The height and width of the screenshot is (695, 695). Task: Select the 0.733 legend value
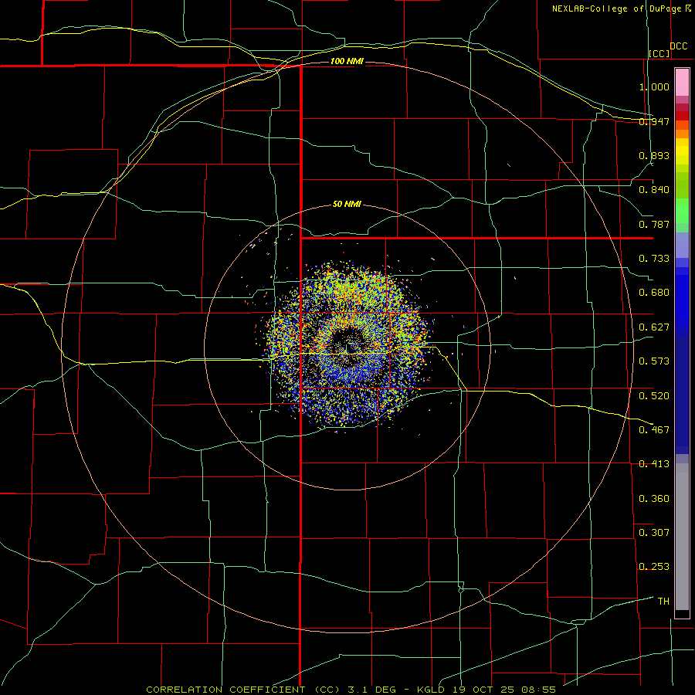pyautogui.click(x=654, y=259)
